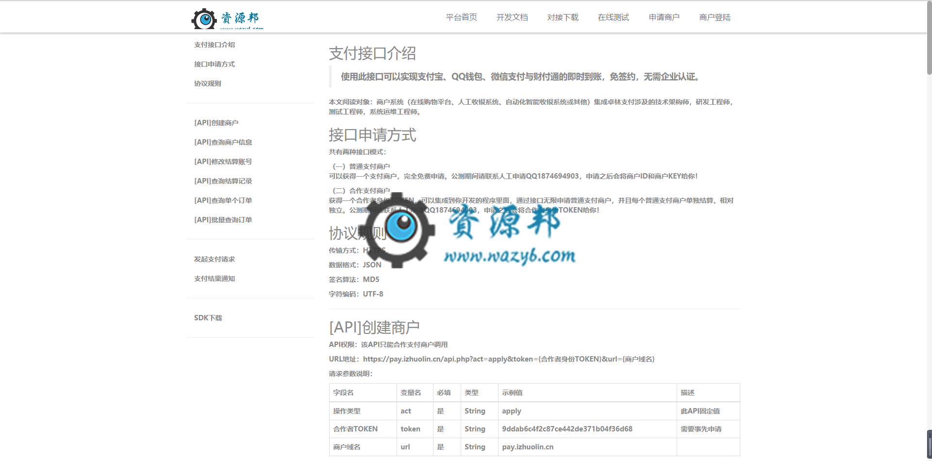This screenshot has width=932, height=461.
Task: Click the table header cell 字段名
Action: coord(363,393)
